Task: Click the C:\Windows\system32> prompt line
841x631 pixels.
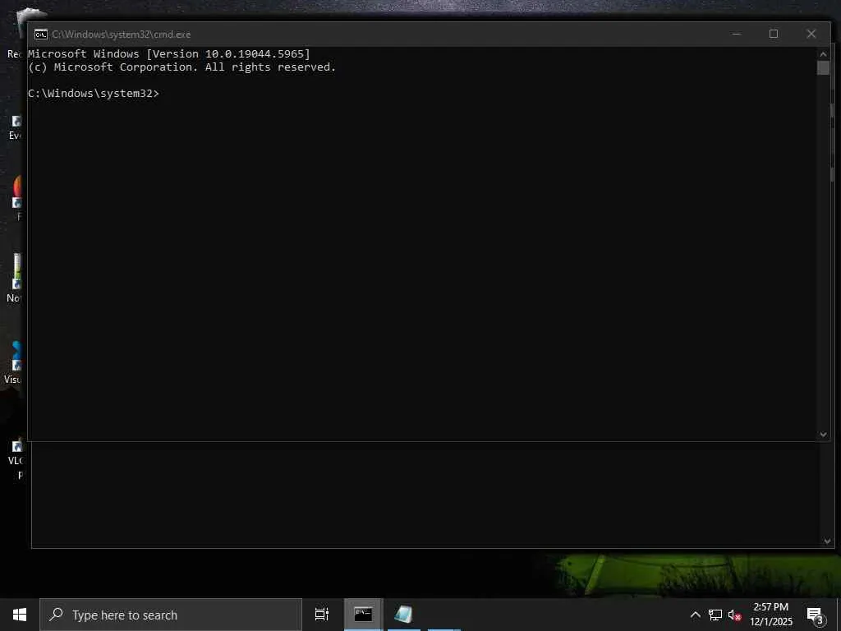Action: click(94, 94)
